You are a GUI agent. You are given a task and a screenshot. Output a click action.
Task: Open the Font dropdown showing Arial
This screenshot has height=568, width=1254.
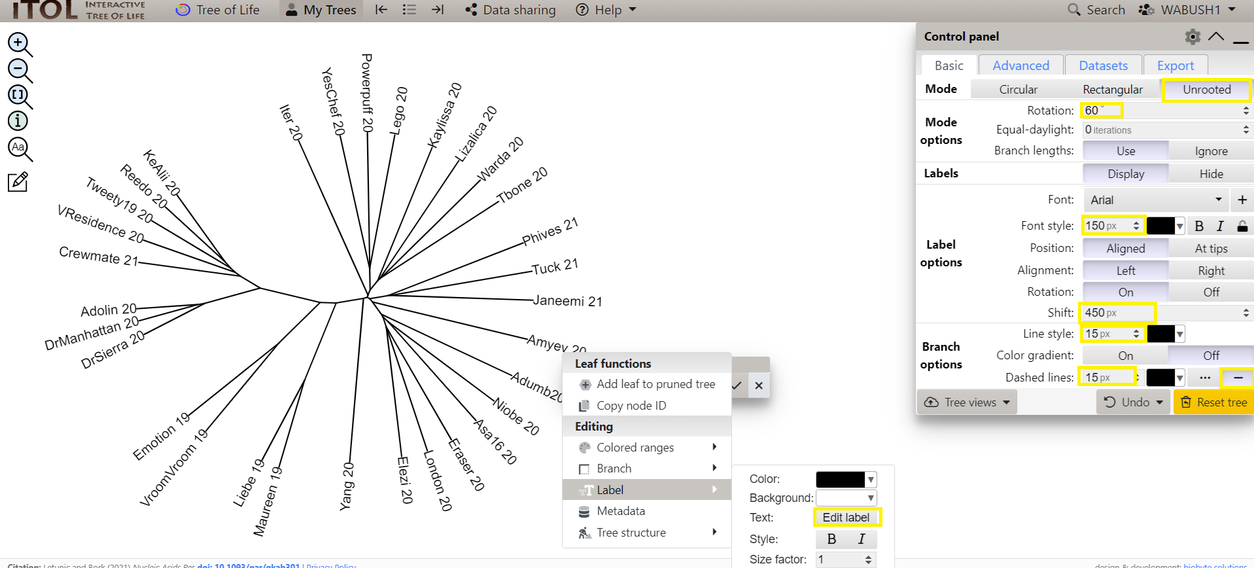(1156, 200)
